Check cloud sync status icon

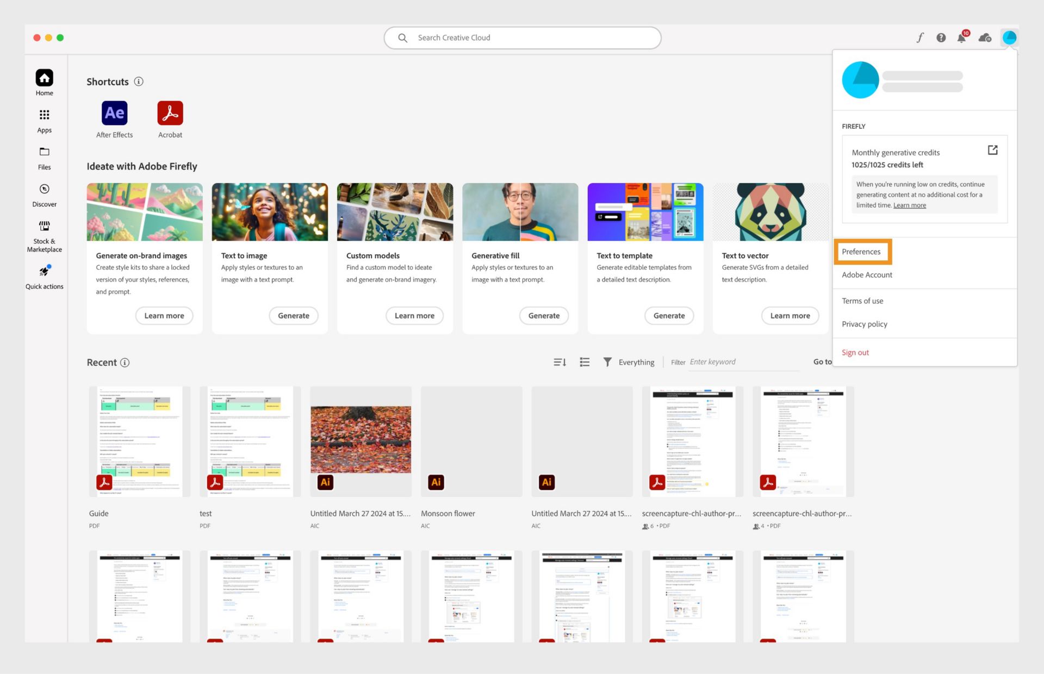click(x=984, y=38)
